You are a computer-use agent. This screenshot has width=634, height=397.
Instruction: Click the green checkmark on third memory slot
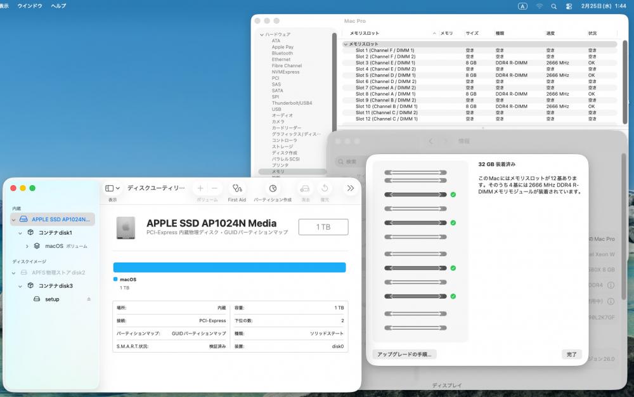(x=453, y=195)
